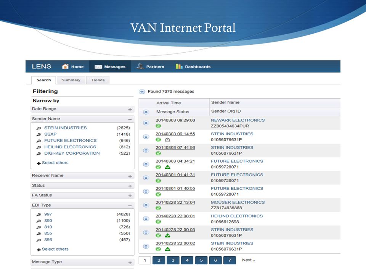The width and height of the screenshot is (366, 275).
Task: Click current page 1 button
Action: (145, 260)
